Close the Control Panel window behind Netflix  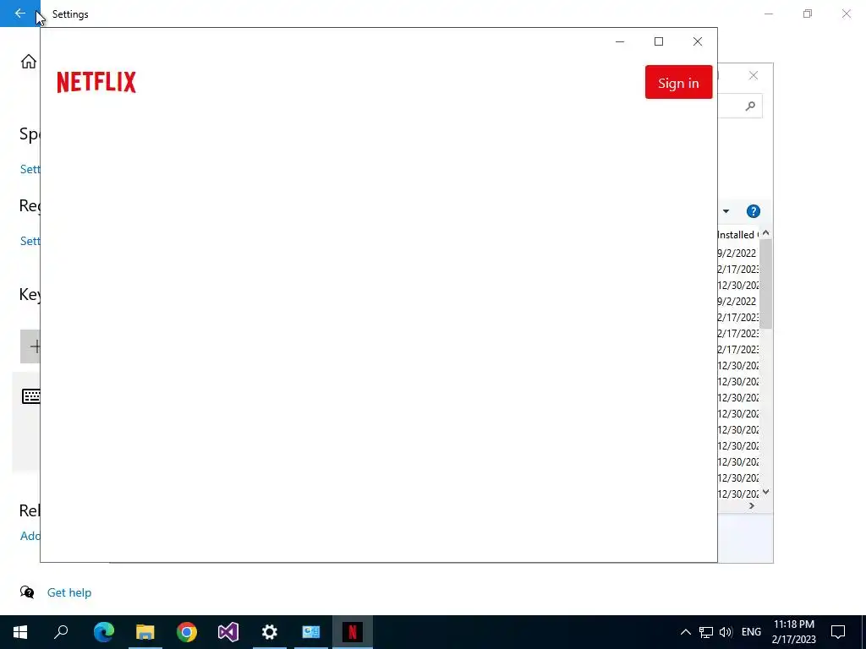[754, 75]
